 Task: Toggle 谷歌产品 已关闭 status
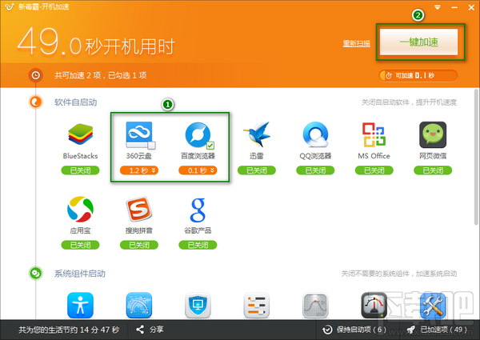pos(198,245)
